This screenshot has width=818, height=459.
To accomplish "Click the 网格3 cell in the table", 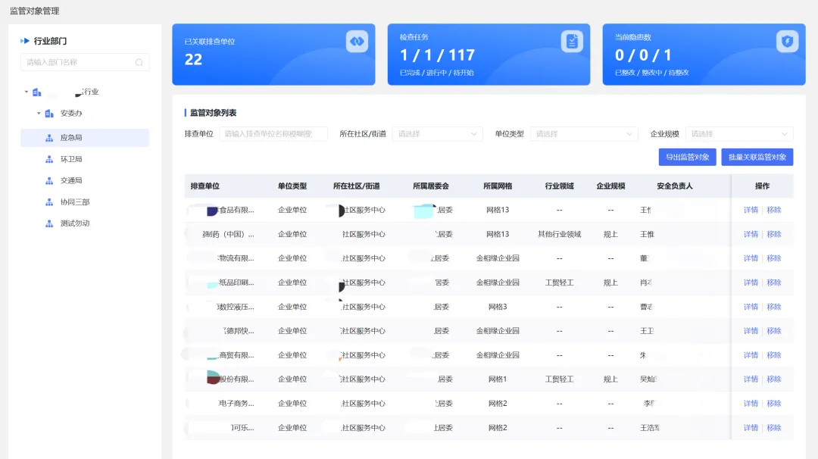I will 498,307.
